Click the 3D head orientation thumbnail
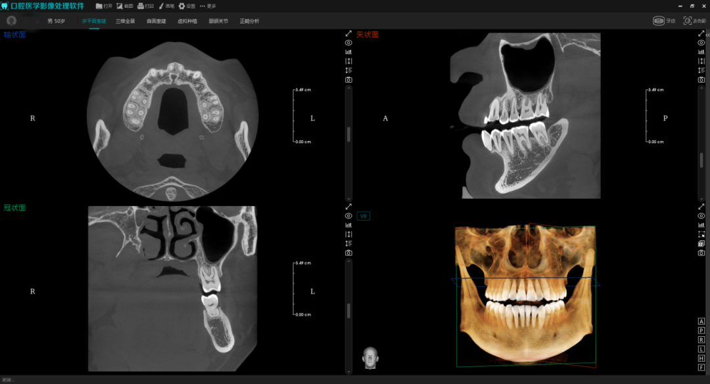Image resolution: width=710 pixels, height=384 pixels. point(370,358)
